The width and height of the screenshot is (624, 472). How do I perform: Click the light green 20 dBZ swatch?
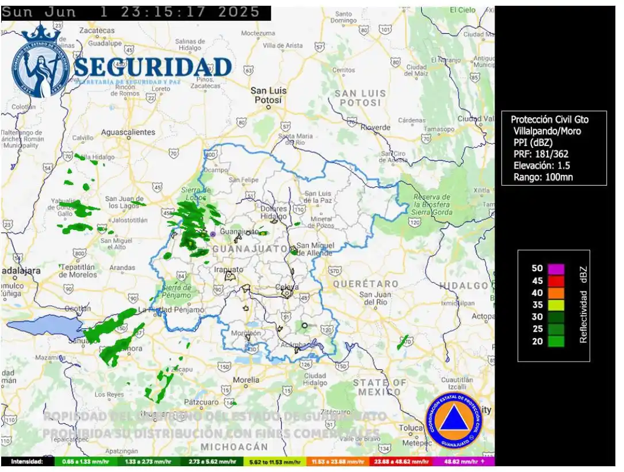pos(556,341)
